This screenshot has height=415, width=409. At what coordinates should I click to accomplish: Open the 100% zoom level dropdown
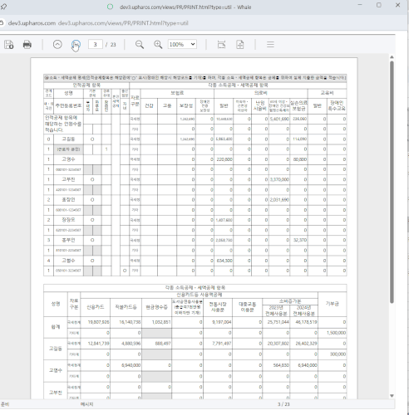tap(182, 44)
